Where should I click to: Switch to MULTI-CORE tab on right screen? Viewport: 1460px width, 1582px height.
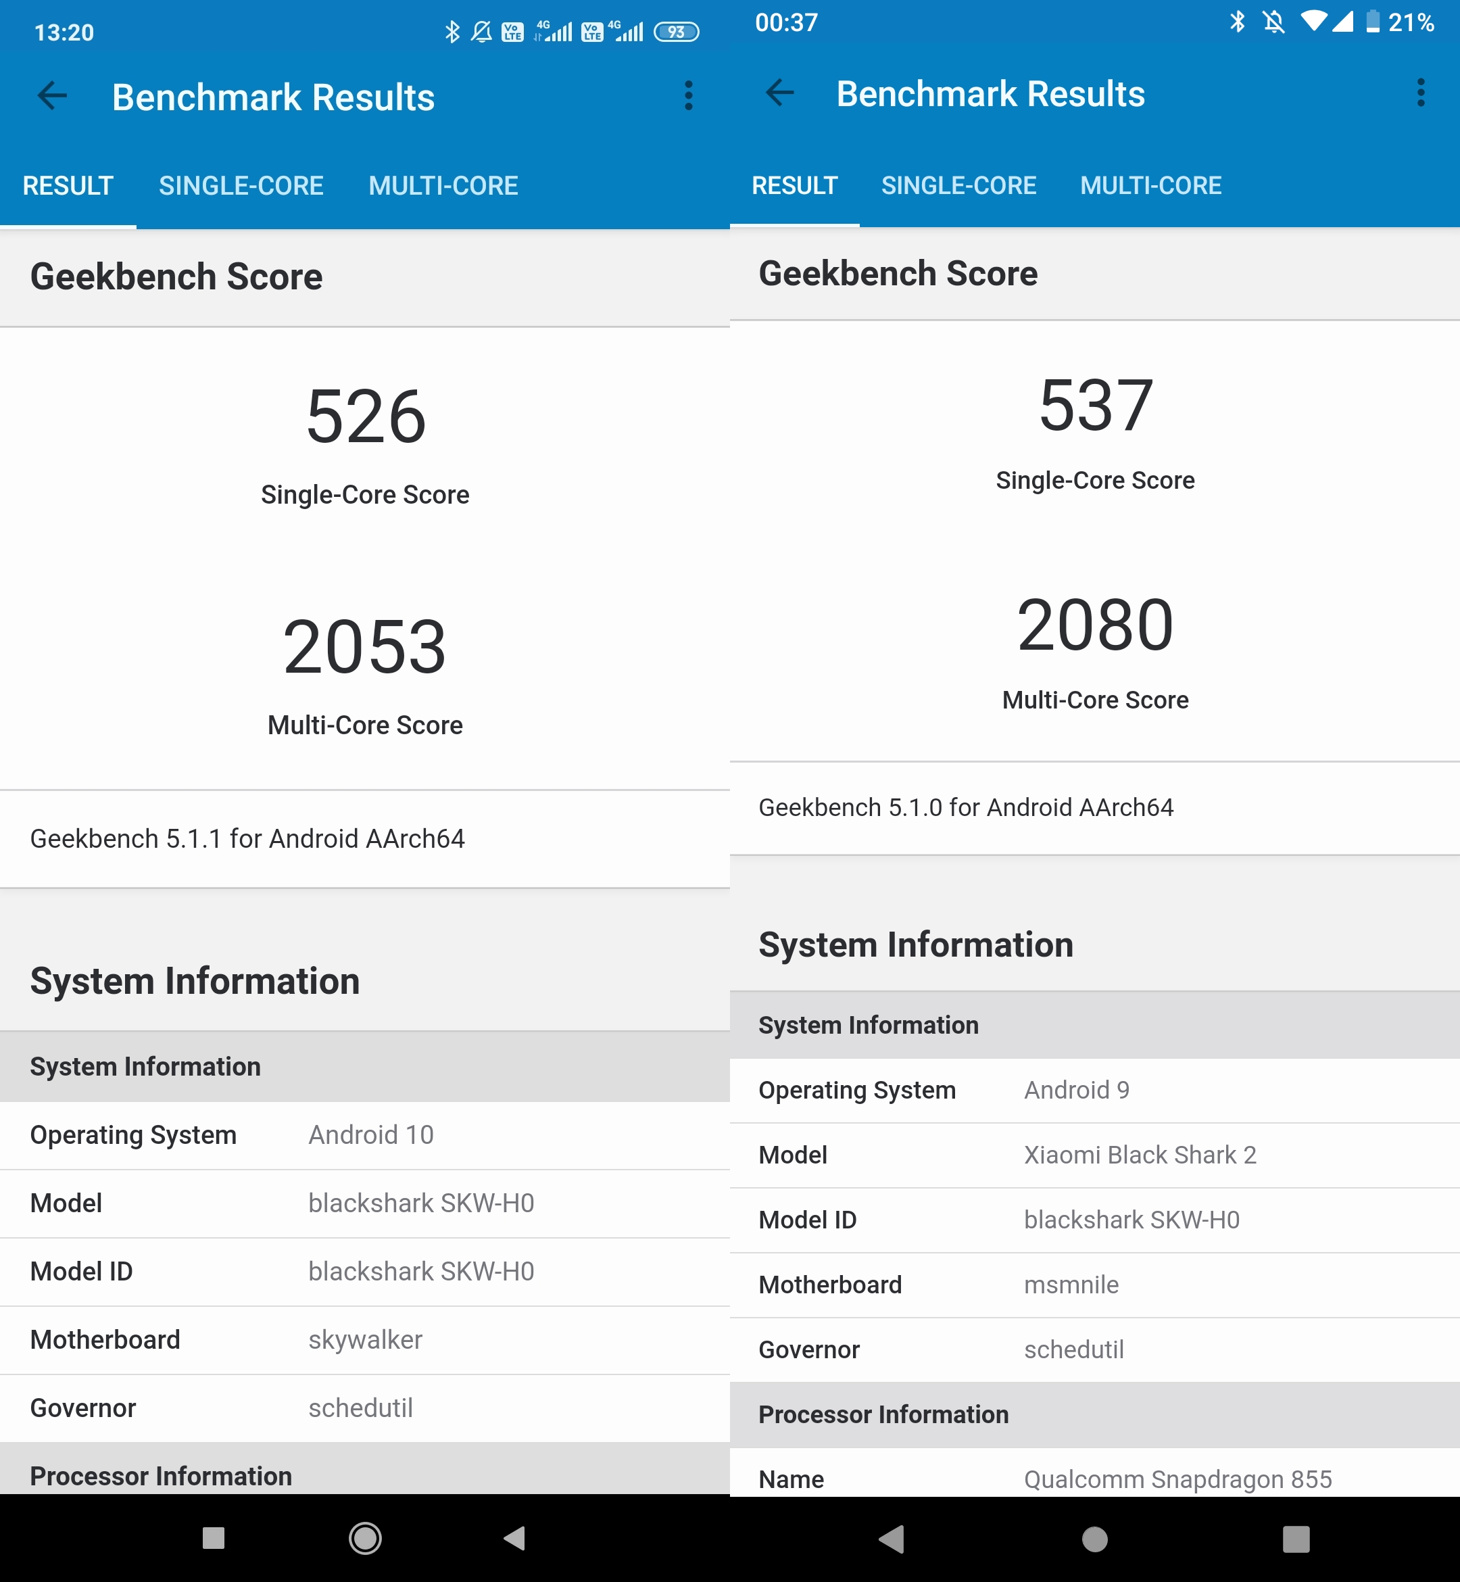(1150, 185)
